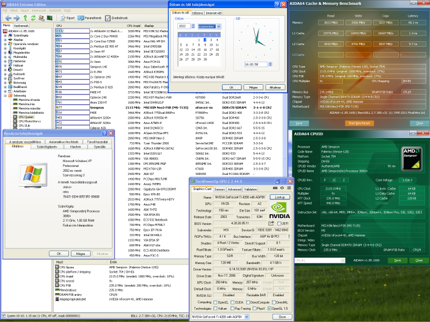430x322 pixels.
Task: Switch to the Sensors tab in GPU-Z
Action: coord(219,189)
